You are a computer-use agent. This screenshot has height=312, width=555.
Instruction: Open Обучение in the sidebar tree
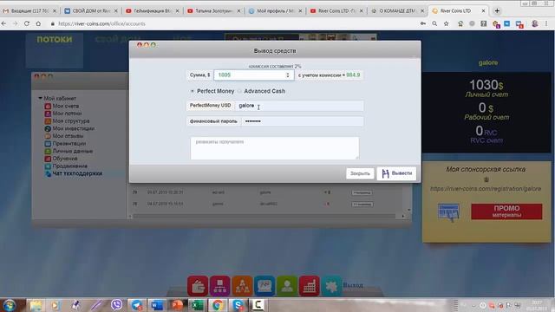[x=65, y=159]
